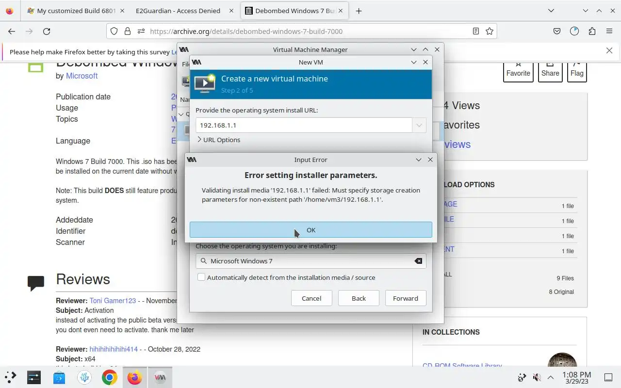621x388 pixels.
Task: Expand URL Options in New VM
Action: (x=218, y=140)
